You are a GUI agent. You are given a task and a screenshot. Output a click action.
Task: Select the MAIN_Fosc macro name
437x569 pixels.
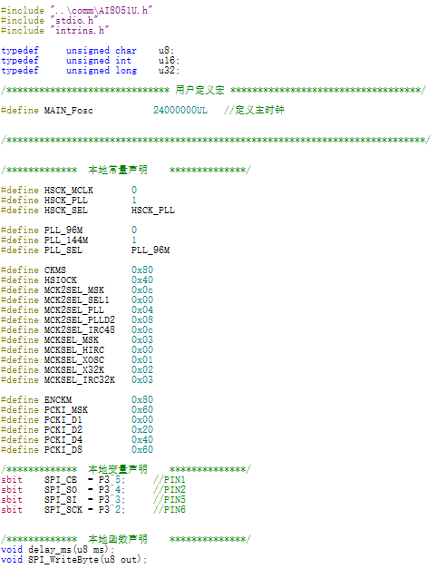[69, 111]
